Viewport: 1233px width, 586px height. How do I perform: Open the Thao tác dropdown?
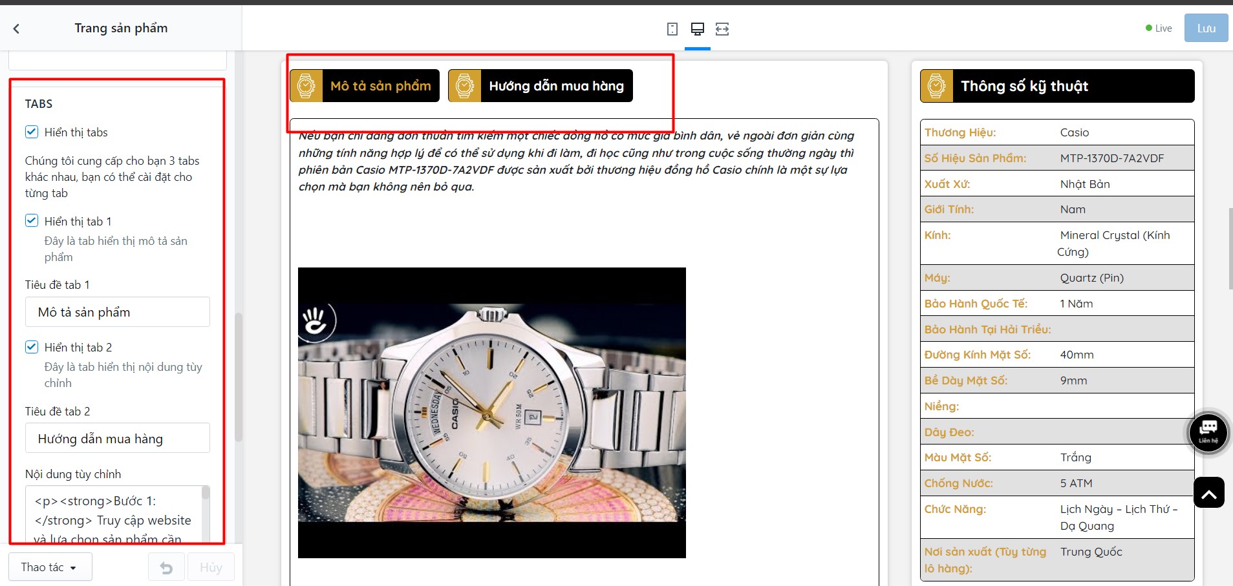click(50, 567)
